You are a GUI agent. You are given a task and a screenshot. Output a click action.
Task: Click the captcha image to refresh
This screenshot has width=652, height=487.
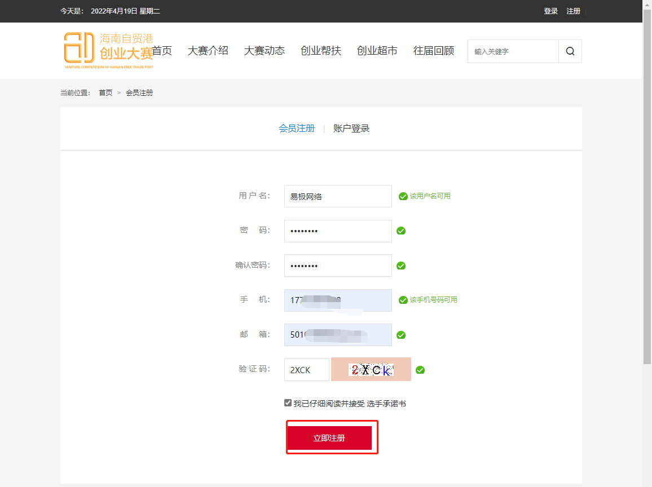coord(371,370)
